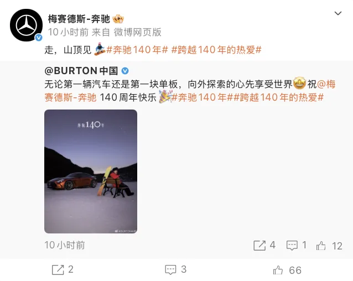Viewport: 353px width, 281px height.
Task: Open the comments icon showing 1
Action: point(292,245)
